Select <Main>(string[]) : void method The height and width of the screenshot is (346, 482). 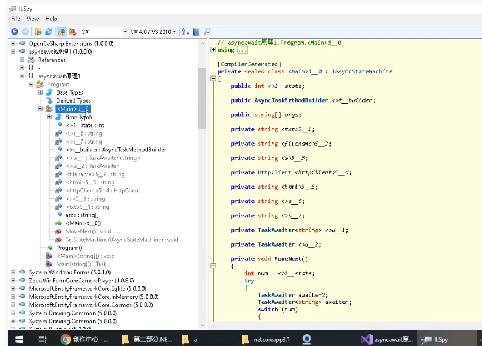point(86,256)
